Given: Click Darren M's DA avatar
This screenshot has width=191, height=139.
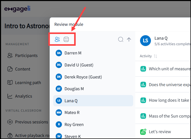Looking at the screenshot, I should click(x=59, y=53).
